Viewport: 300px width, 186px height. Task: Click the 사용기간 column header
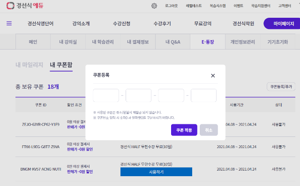pyautogui.click(x=236, y=105)
